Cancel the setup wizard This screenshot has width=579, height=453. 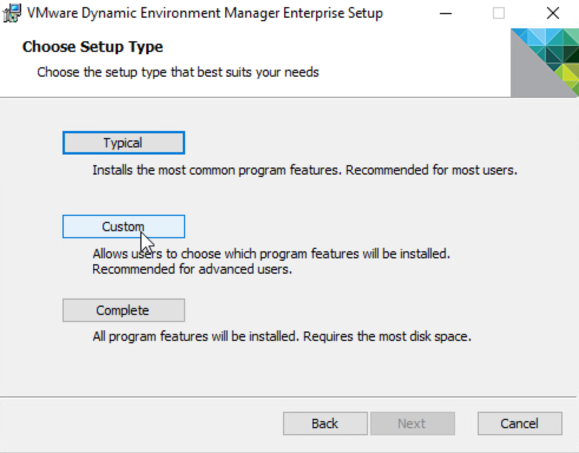(x=519, y=424)
